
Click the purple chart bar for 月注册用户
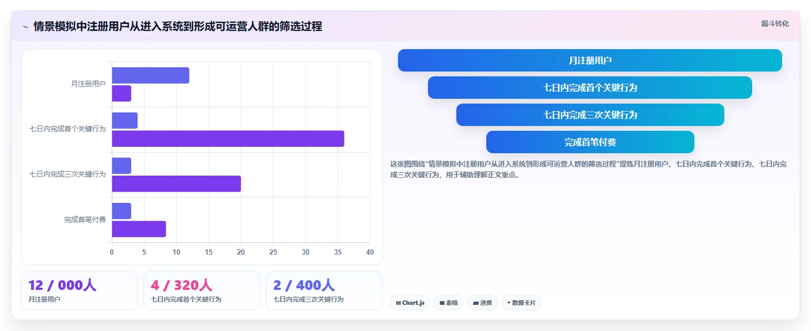click(x=121, y=93)
